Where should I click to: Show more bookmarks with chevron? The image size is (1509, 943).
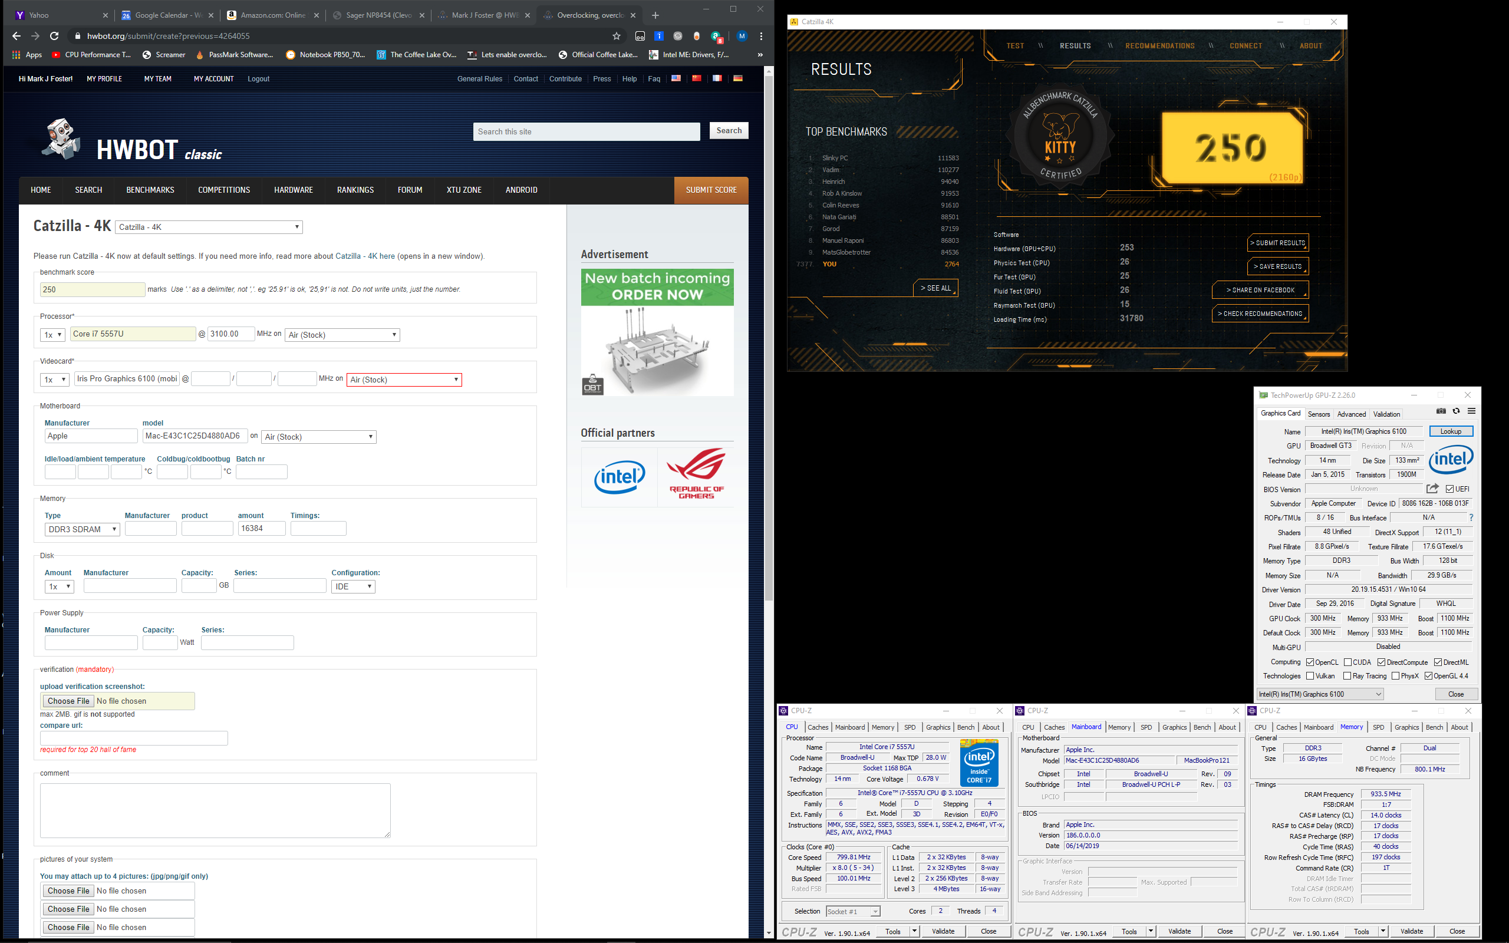(760, 55)
